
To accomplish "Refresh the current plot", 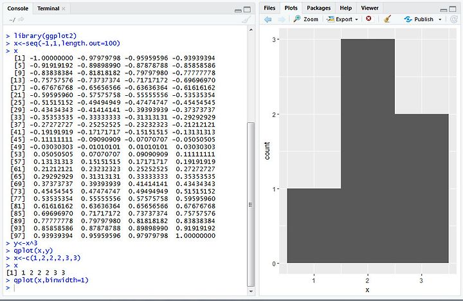I will (x=453, y=19).
